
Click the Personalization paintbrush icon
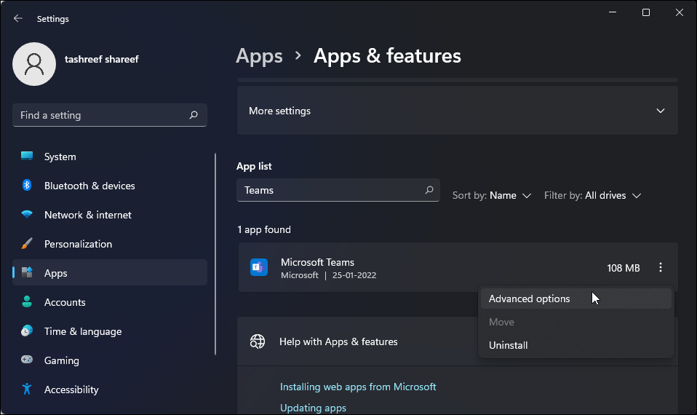coord(27,244)
